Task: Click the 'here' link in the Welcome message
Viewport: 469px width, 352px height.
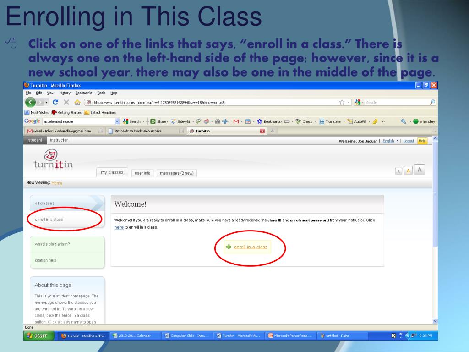Action: (119, 227)
